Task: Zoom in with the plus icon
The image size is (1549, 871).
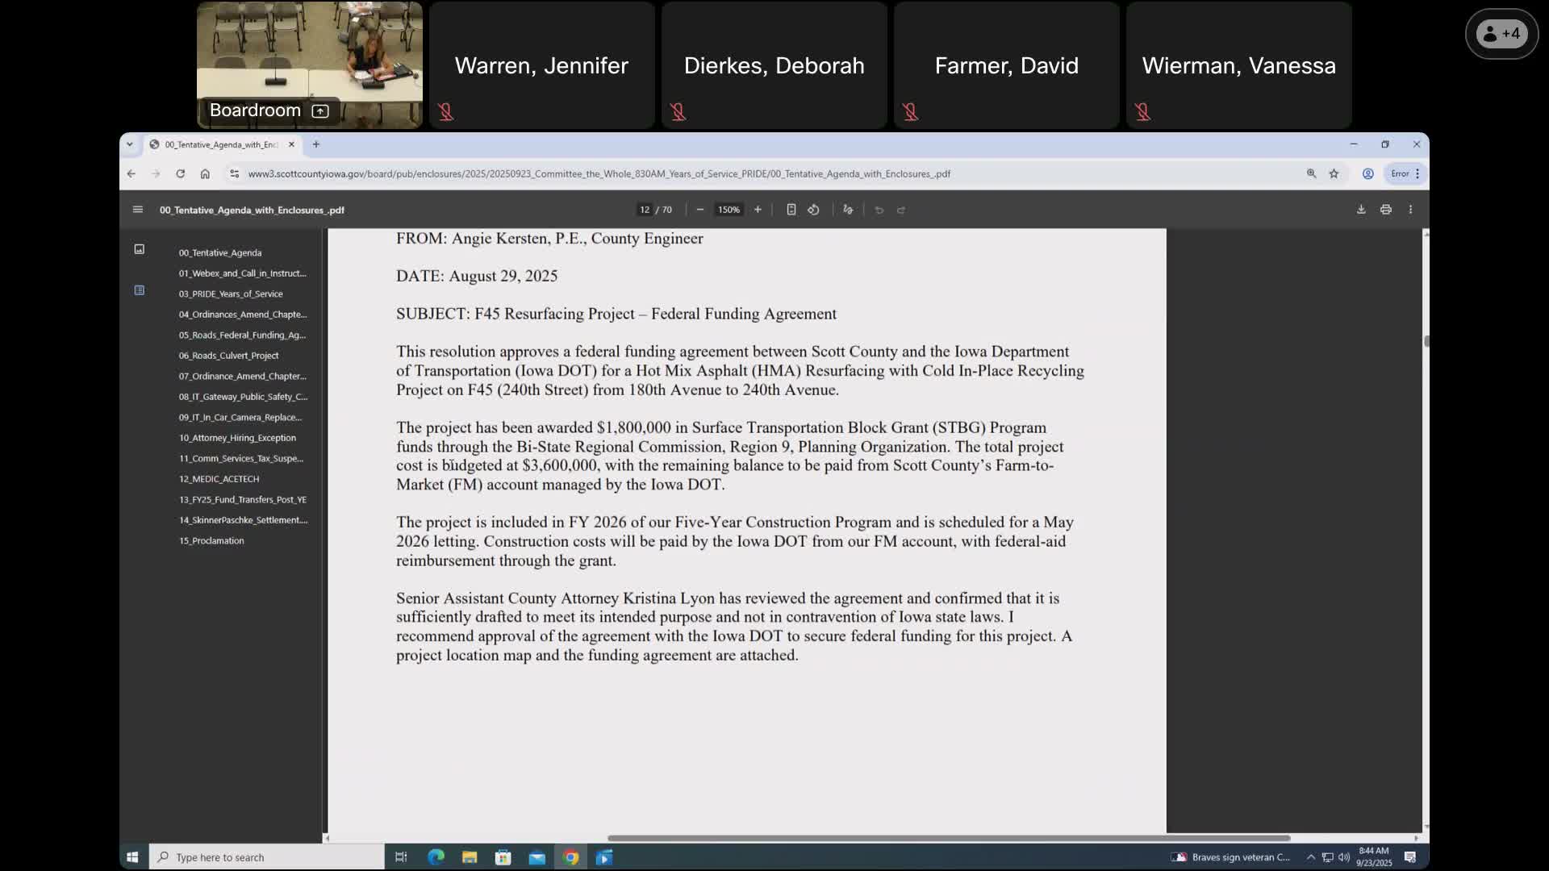Action: (x=758, y=210)
